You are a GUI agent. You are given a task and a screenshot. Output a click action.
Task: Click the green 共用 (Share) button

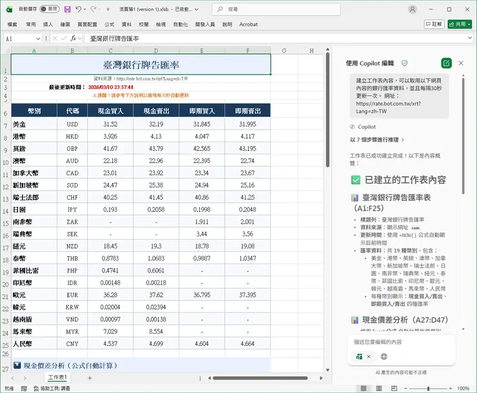click(x=460, y=24)
